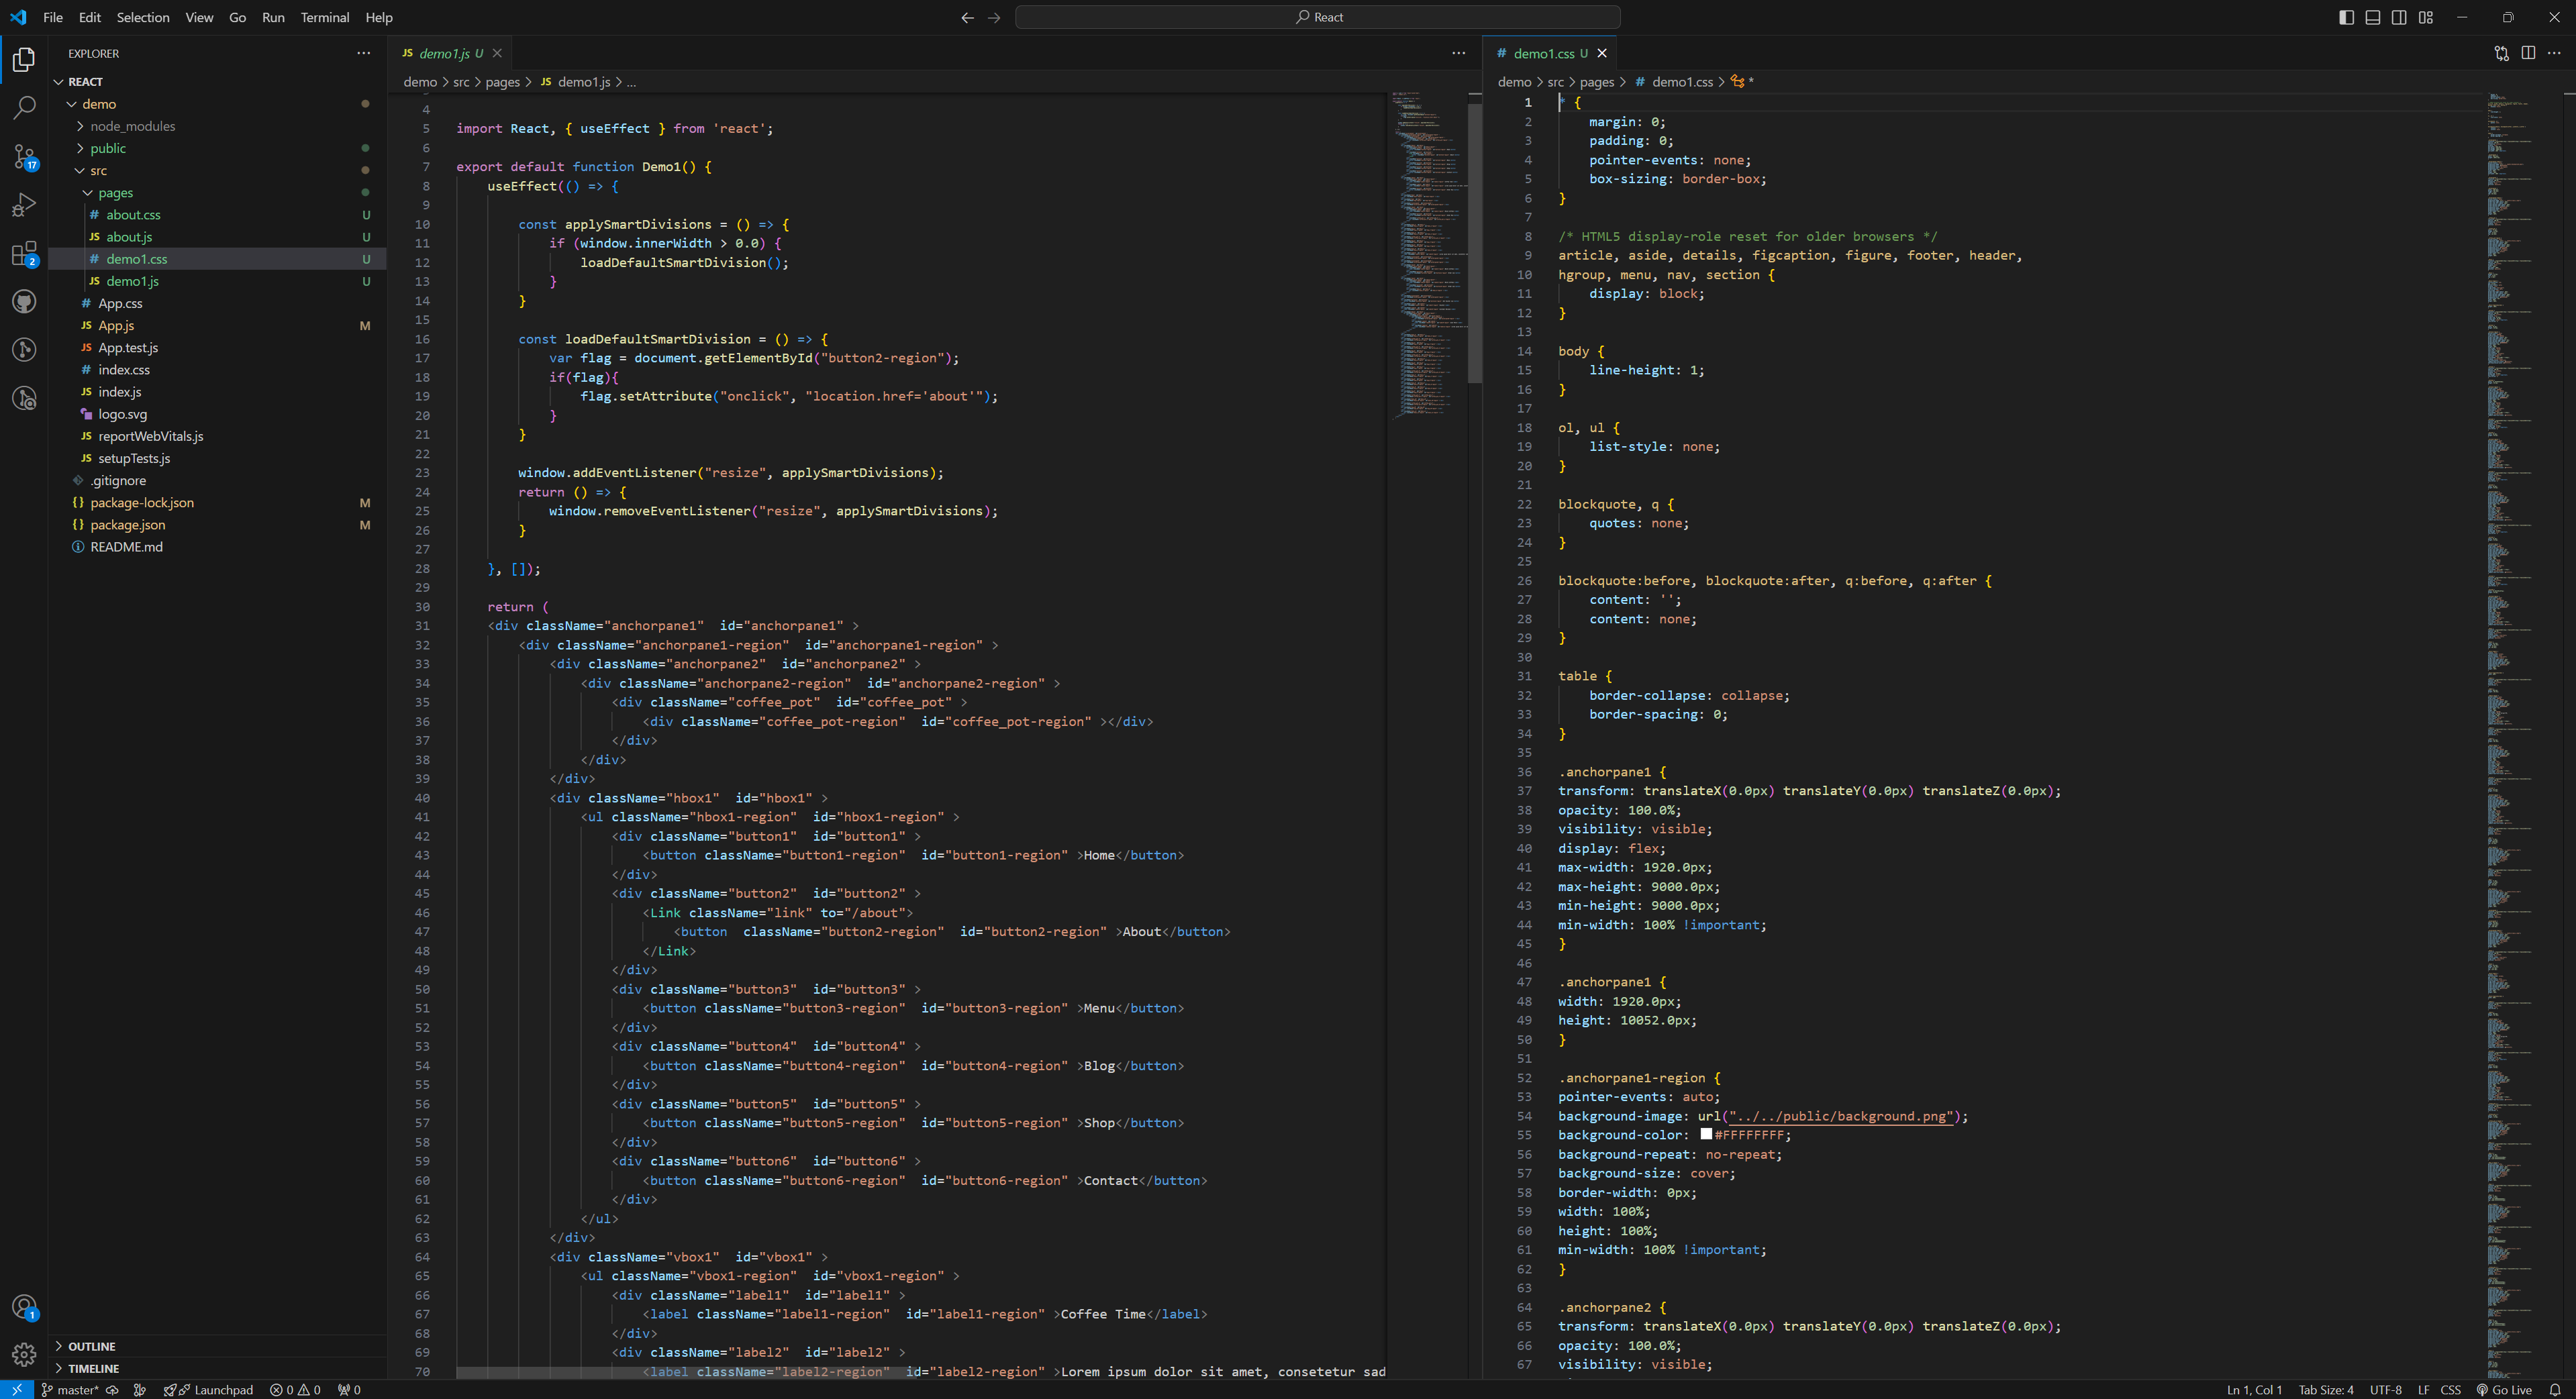Viewport: 2576px width, 1399px height.
Task: Open the Terminal menu
Action: coord(324,17)
